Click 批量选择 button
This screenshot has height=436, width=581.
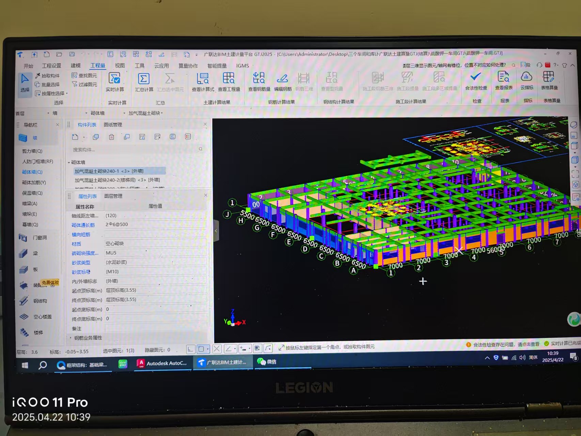click(47, 85)
